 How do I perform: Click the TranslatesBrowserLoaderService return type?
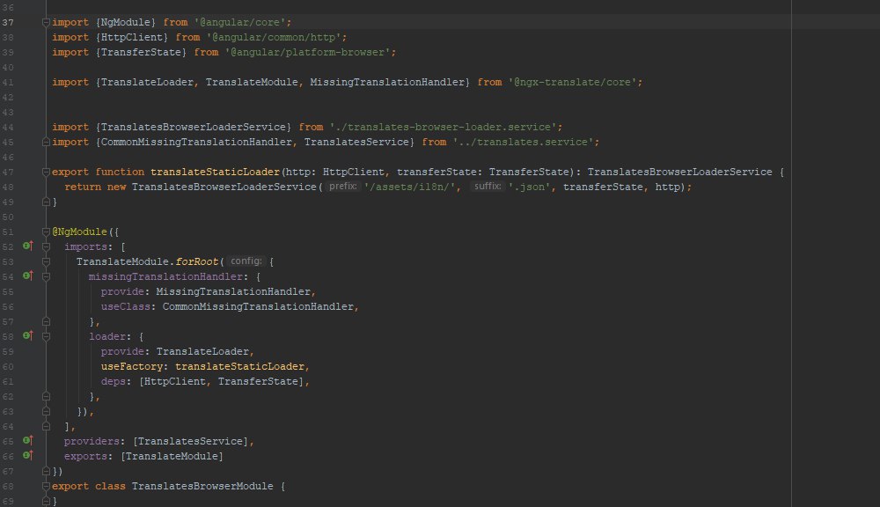(x=679, y=172)
